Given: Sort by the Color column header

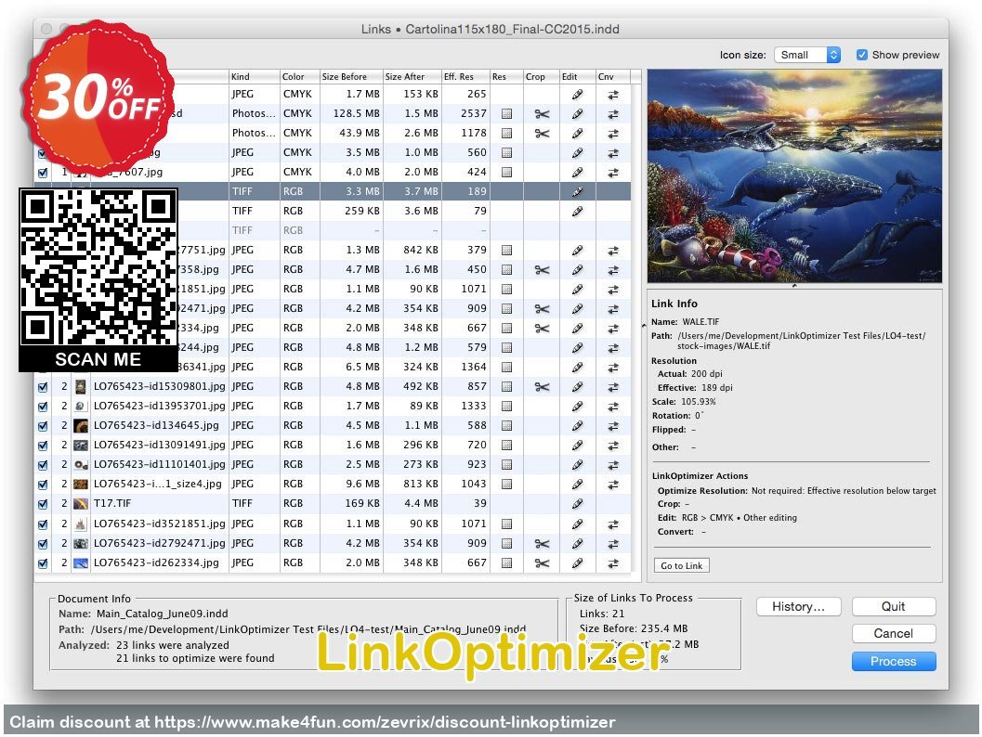Looking at the screenshot, I should pyautogui.click(x=299, y=76).
